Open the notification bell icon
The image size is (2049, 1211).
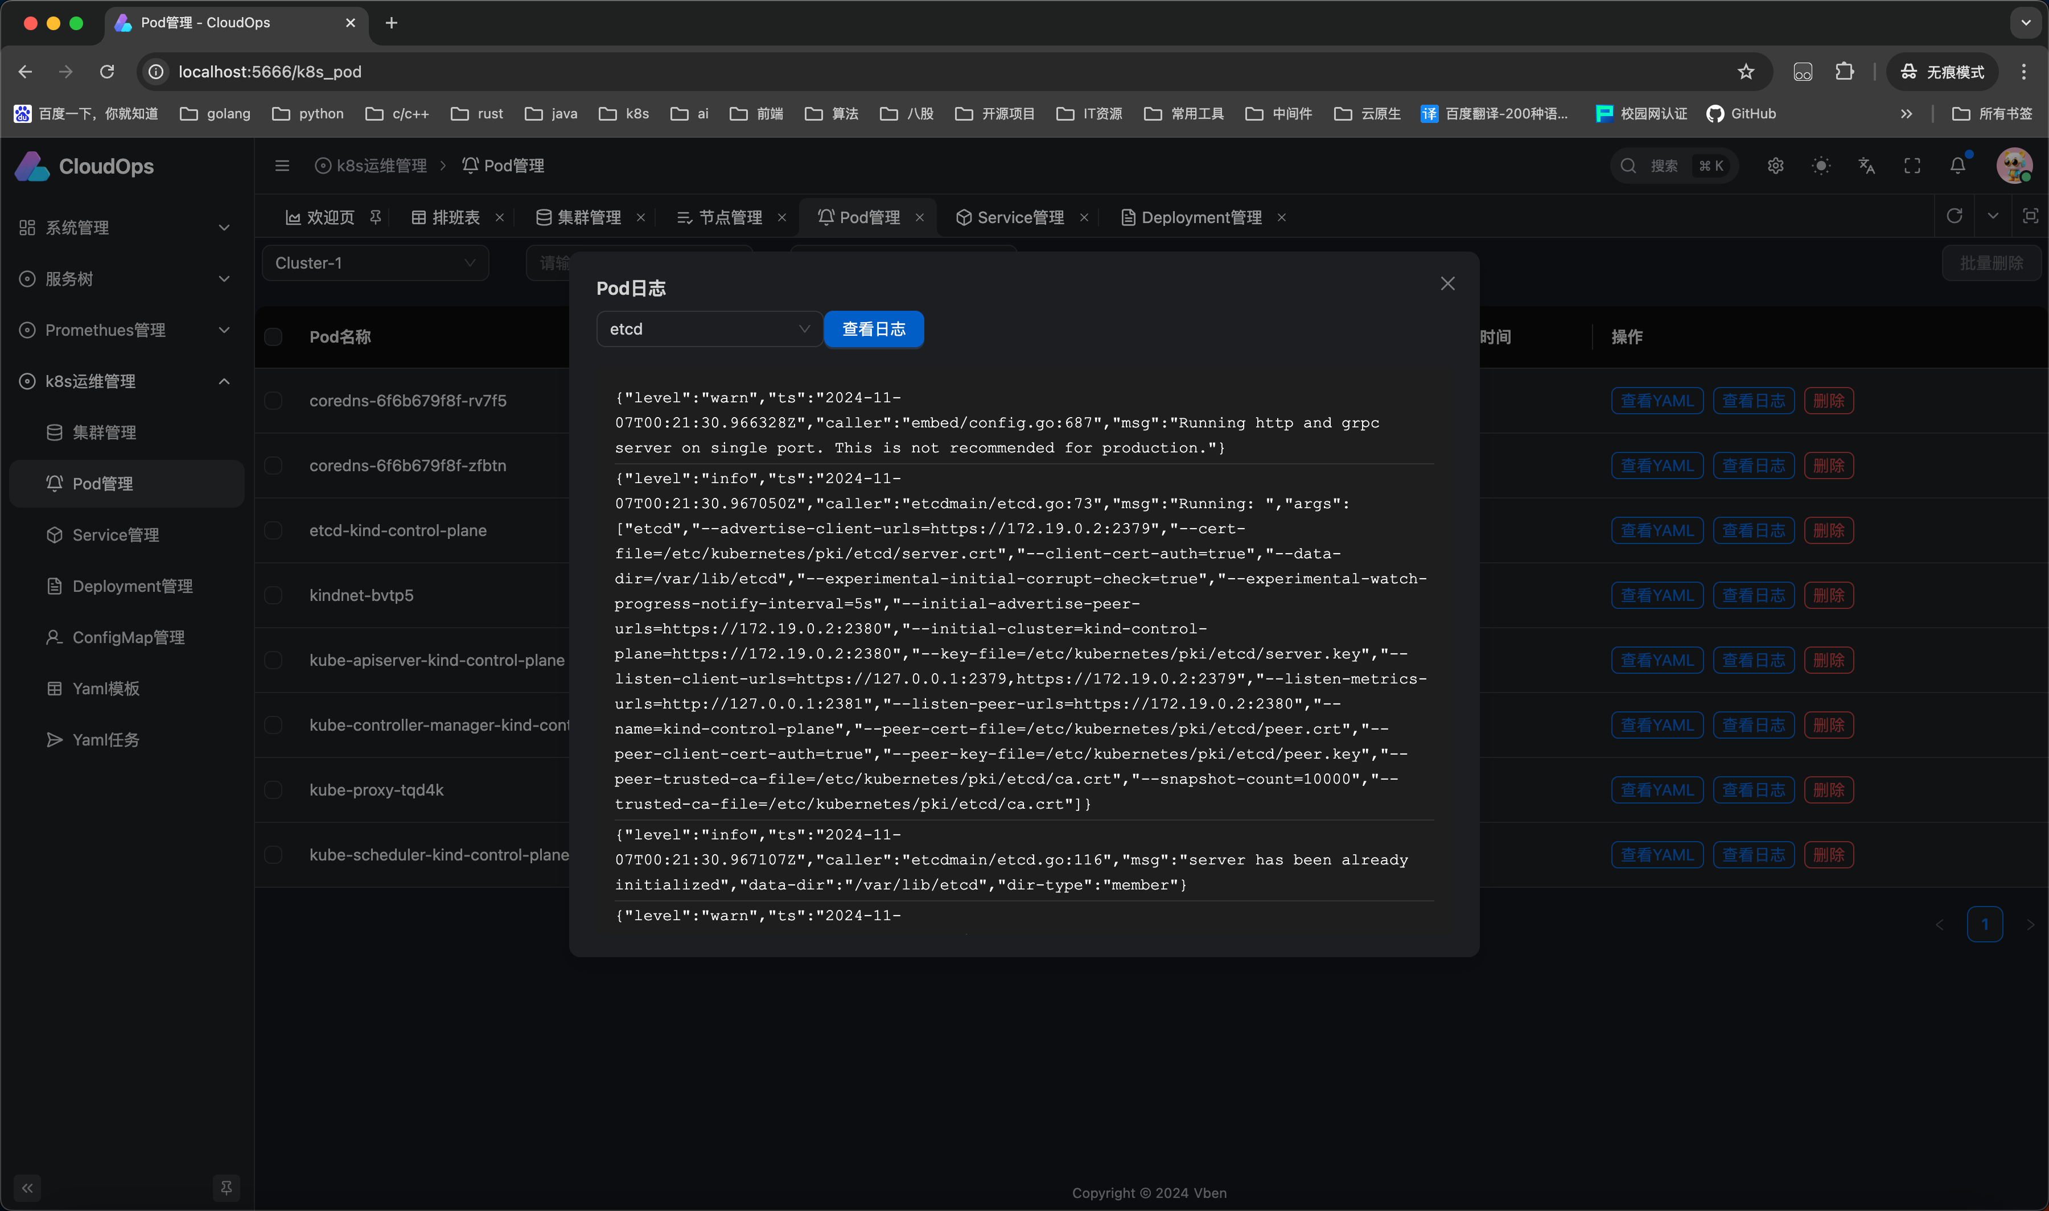click(1957, 166)
